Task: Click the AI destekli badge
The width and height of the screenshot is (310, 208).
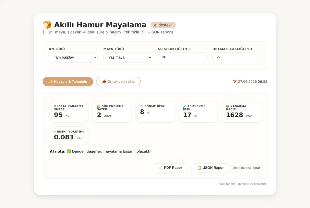Action: click(163, 25)
